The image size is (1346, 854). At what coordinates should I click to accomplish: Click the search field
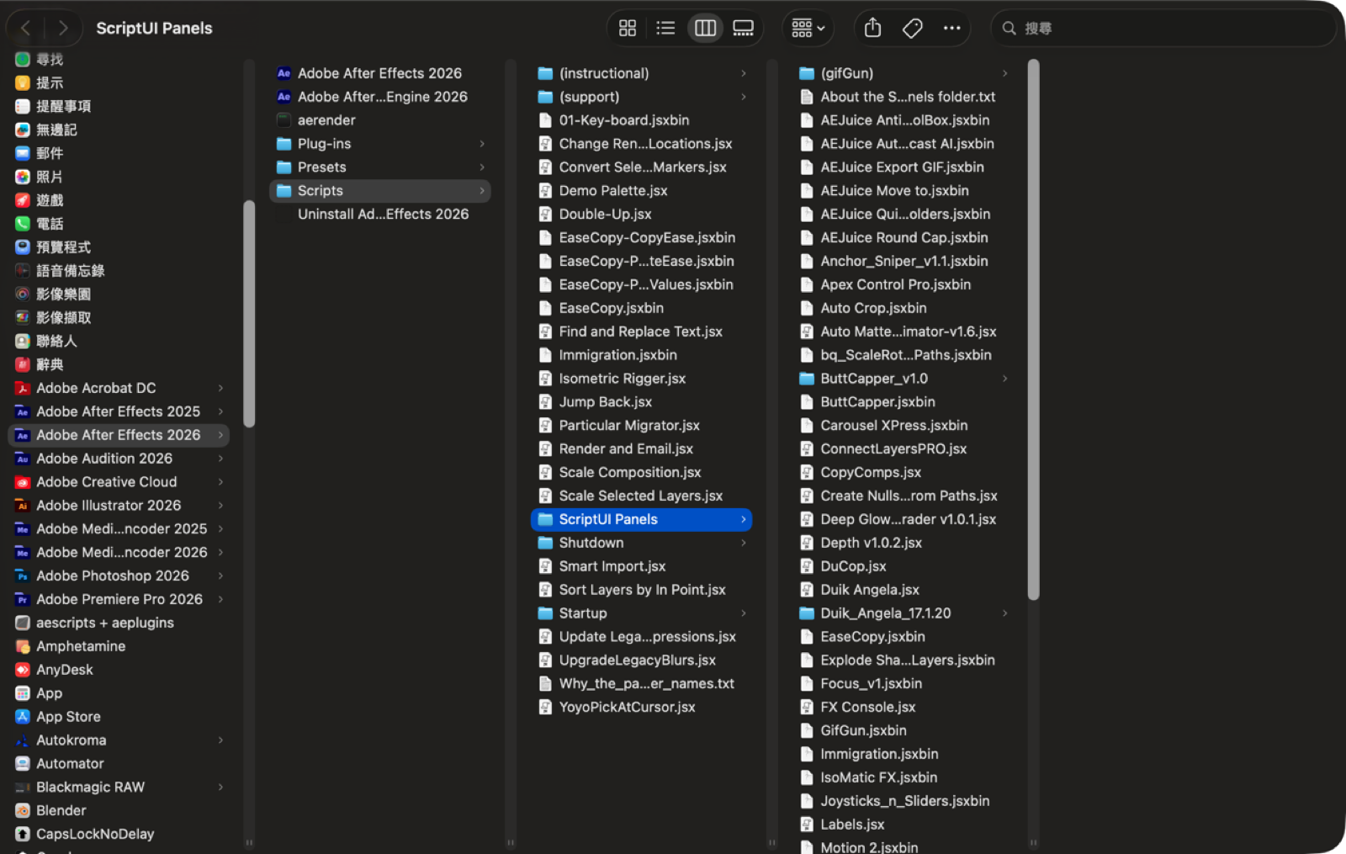coord(1163,29)
